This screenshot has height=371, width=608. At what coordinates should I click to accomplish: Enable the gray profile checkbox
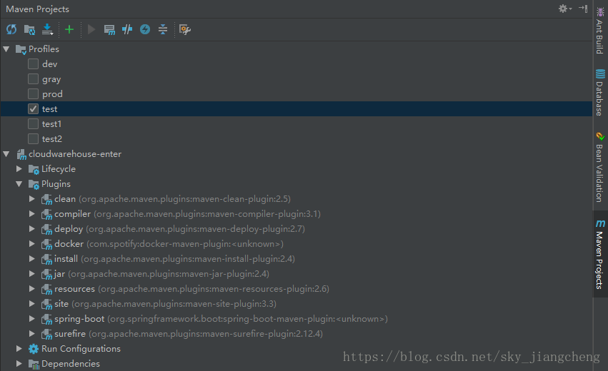tap(34, 79)
